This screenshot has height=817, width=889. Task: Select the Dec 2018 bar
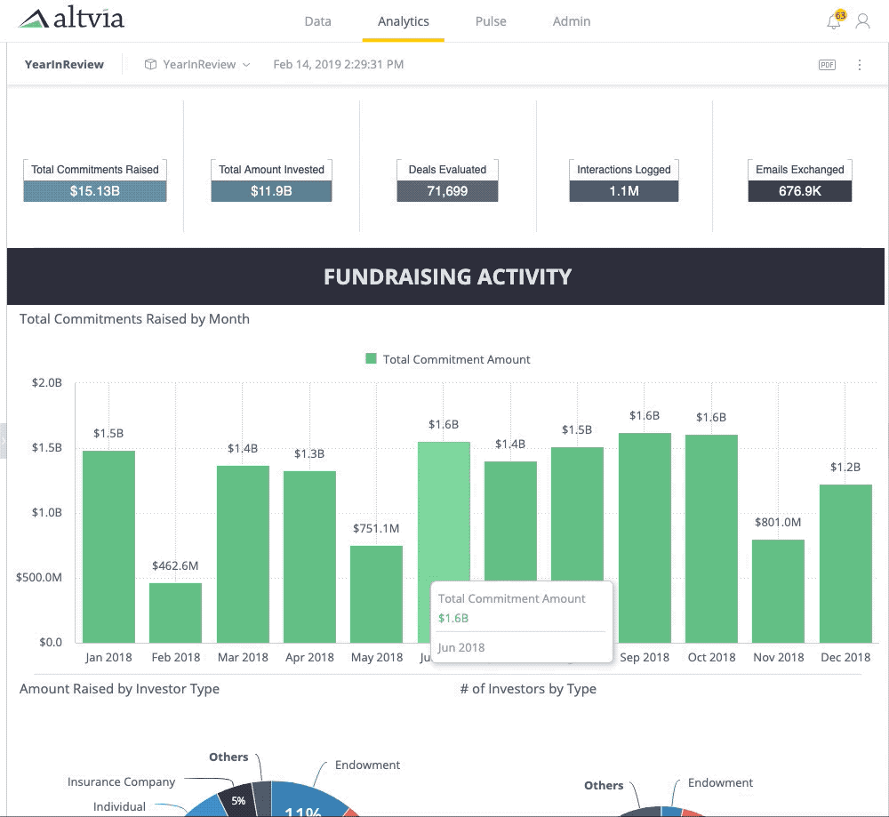point(845,564)
